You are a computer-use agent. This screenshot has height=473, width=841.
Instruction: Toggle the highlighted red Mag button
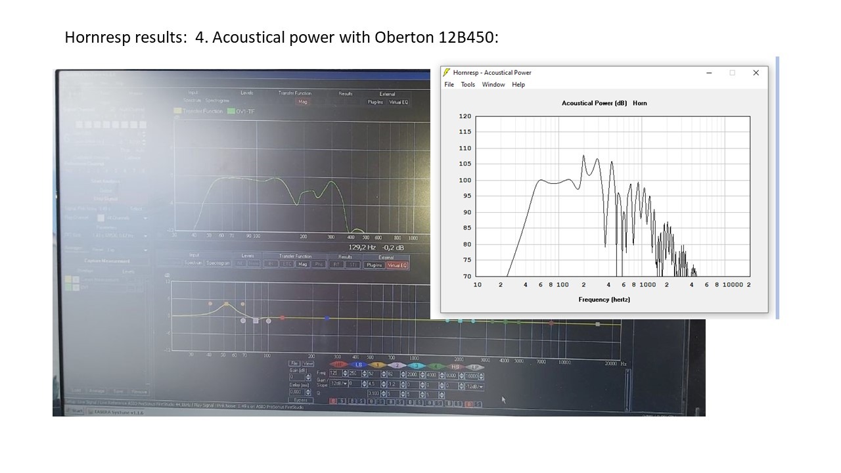pyautogui.click(x=302, y=102)
